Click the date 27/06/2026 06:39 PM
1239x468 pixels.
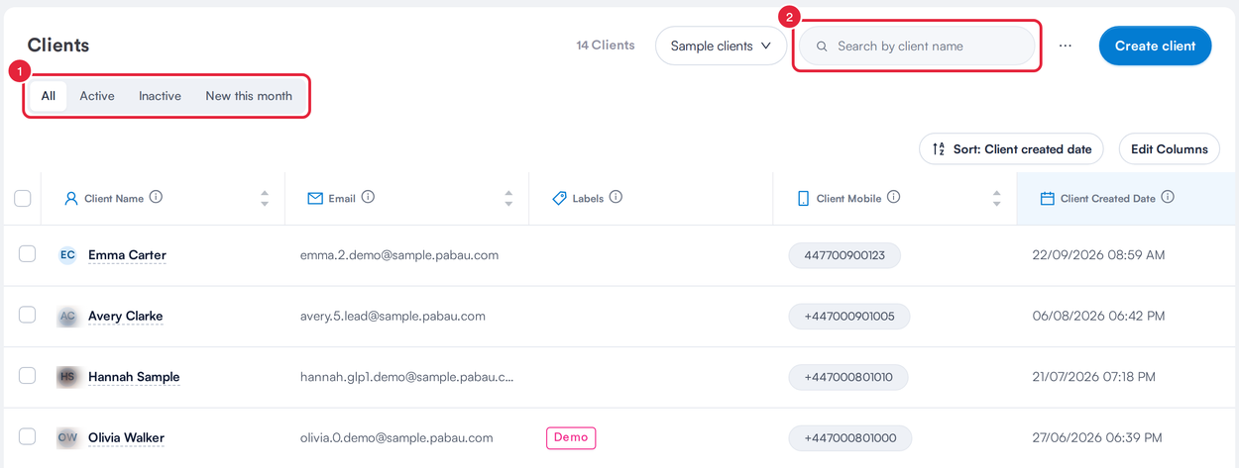click(x=1097, y=437)
